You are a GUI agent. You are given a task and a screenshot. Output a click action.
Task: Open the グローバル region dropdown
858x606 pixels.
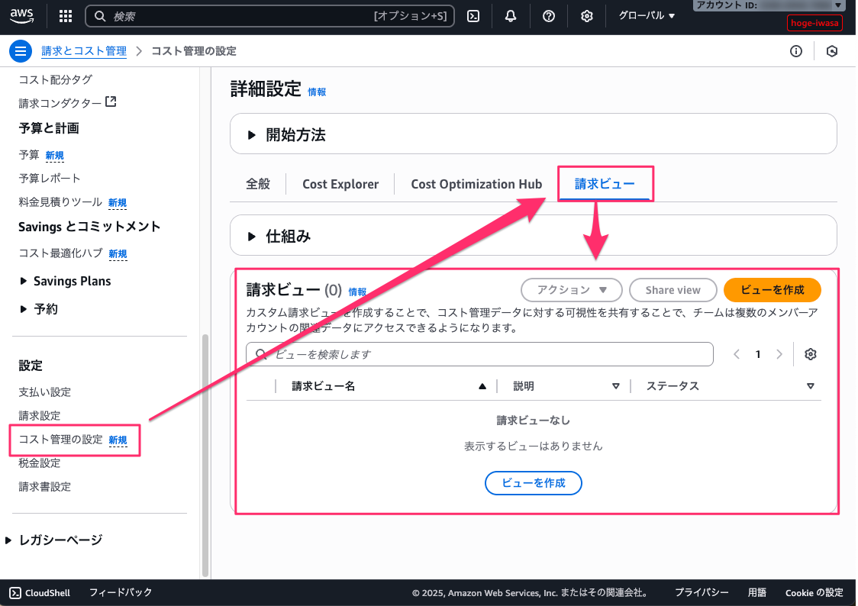click(647, 16)
